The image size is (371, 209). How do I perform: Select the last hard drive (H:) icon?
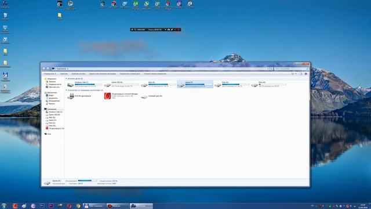point(254,85)
